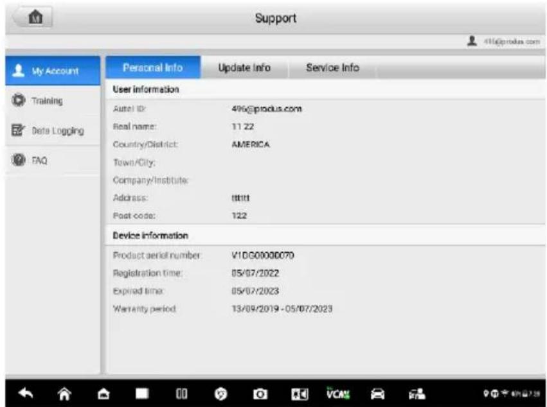Tap the recent apps square icon
This screenshot has height=407, width=547.
[142, 394]
